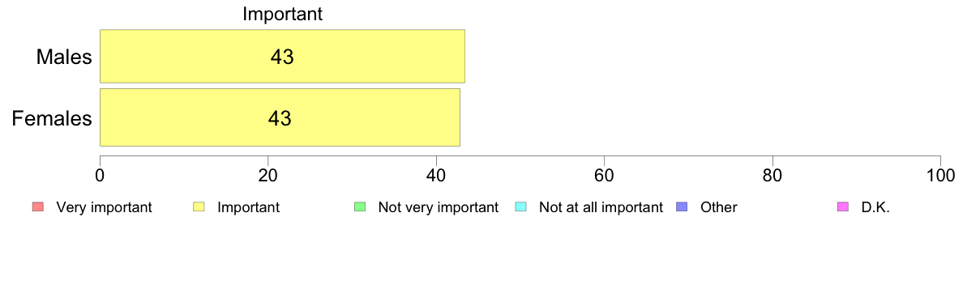Select the Females yellow bar
Viewport: 963px width, 298px height.
(280, 117)
